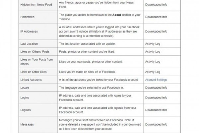Viewport: 199px width, 133px height.
Task: Click Downloaded Info in the IP Addresses row
Action: click(x=156, y=32)
